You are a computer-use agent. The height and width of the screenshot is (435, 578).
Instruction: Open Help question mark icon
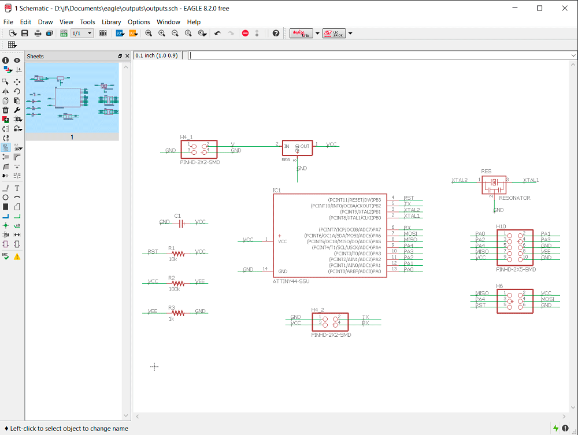(276, 33)
